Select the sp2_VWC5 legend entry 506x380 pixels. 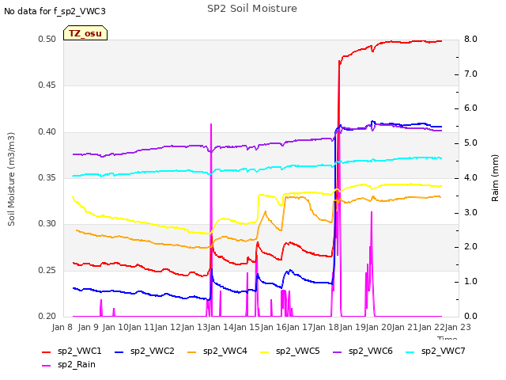(290, 351)
